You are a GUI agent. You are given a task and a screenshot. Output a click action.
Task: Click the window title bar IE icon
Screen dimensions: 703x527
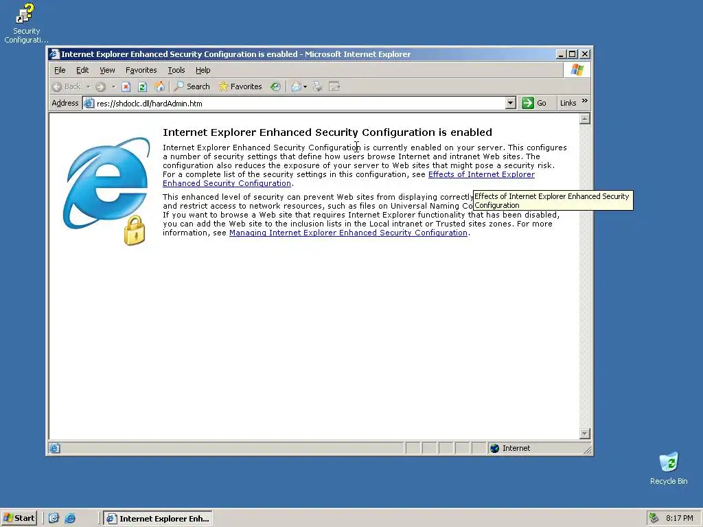coord(54,54)
